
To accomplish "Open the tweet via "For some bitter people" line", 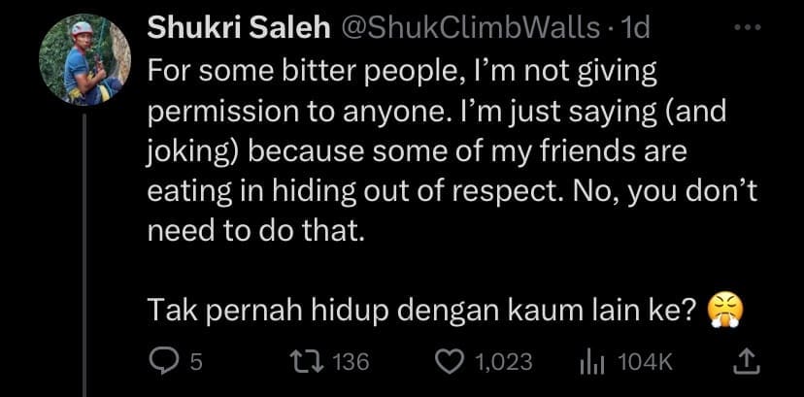I will [x=403, y=73].
